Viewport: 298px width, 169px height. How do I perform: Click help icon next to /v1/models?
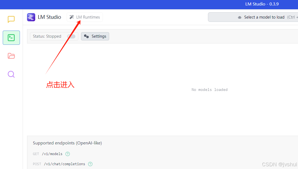click(x=68, y=154)
